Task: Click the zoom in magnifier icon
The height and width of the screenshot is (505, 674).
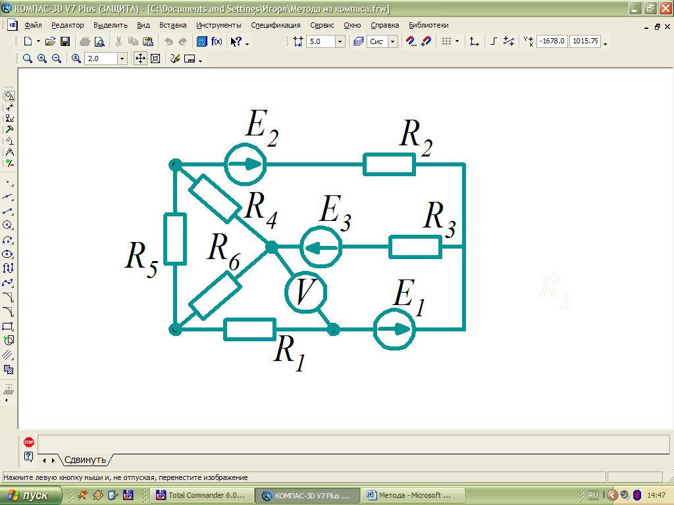Action: (x=42, y=59)
